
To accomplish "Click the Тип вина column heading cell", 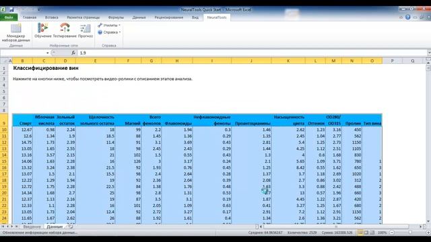I will coord(372,120).
